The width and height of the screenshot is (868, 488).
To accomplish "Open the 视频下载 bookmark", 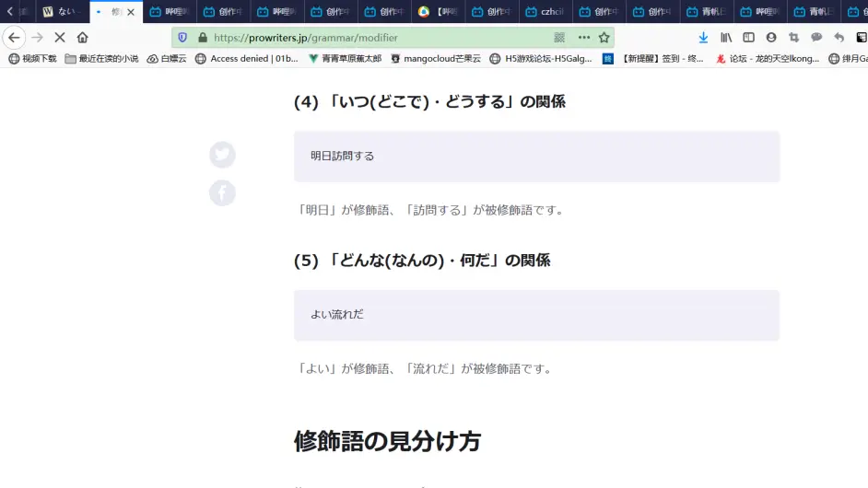I will coord(32,59).
